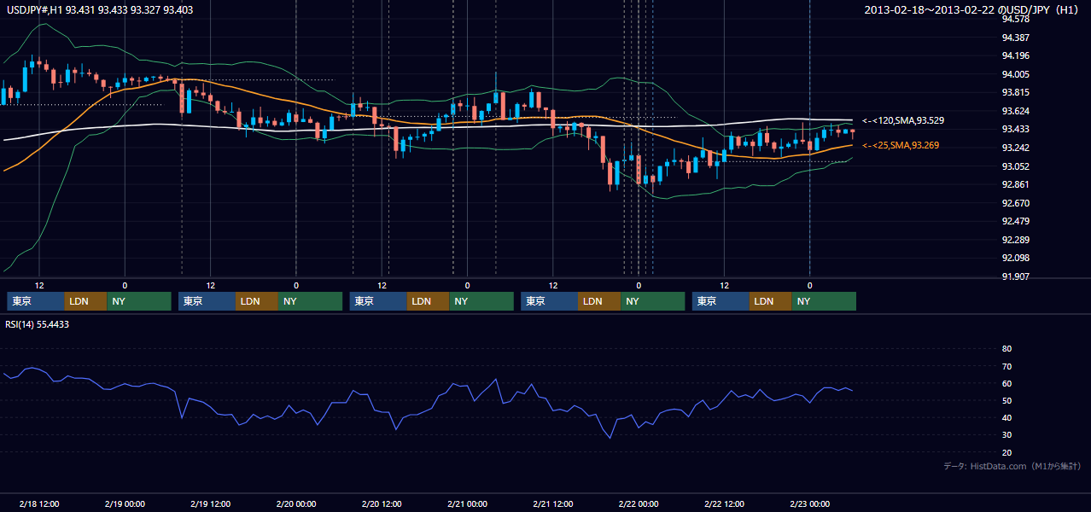Click price axis value 91.907

(x=1015, y=276)
